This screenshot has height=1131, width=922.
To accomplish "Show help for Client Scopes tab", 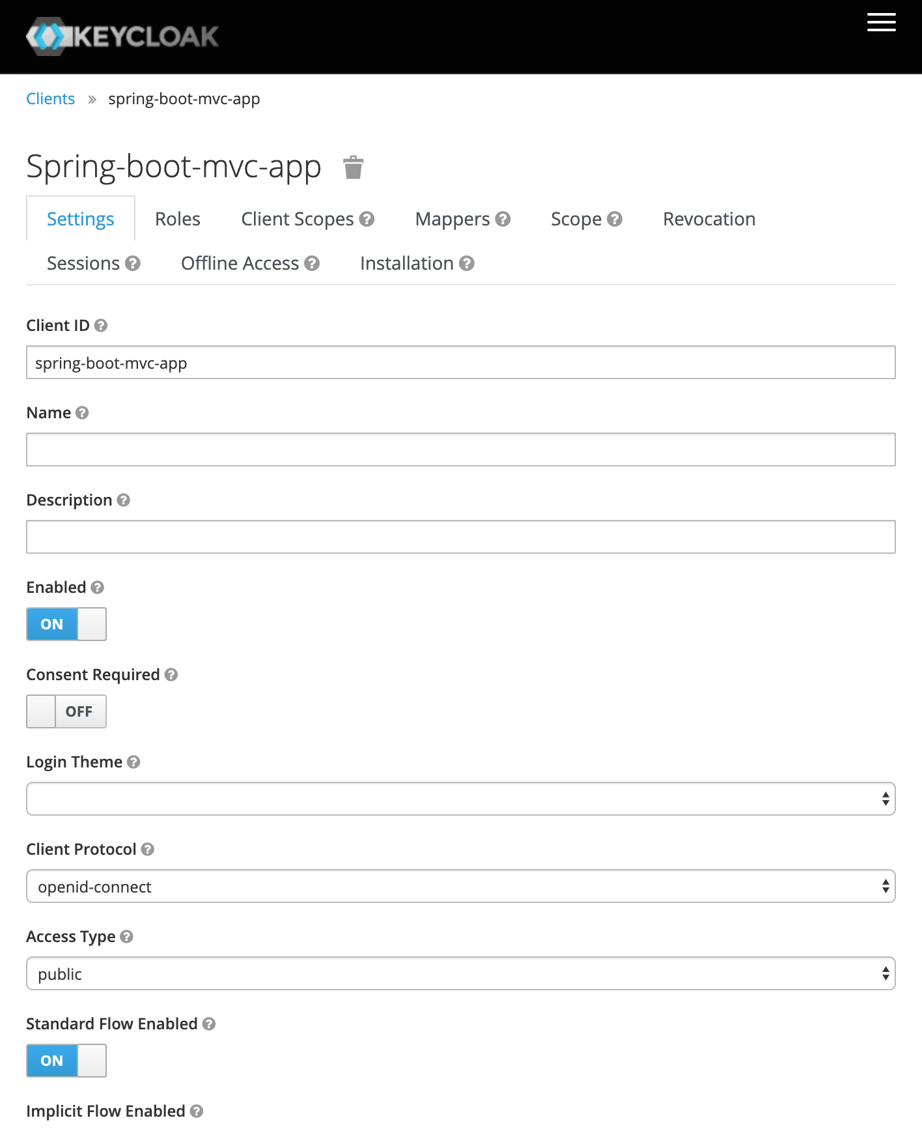I will pyautogui.click(x=367, y=219).
